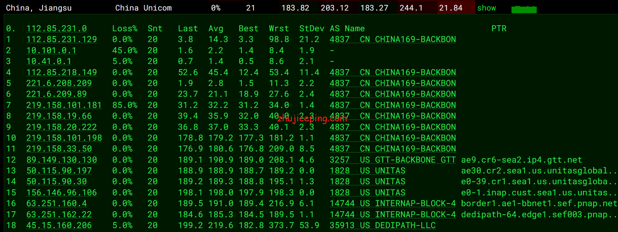
Task: Open hop 1 IP 112.85.231.129
Action: tap(62, 39)
